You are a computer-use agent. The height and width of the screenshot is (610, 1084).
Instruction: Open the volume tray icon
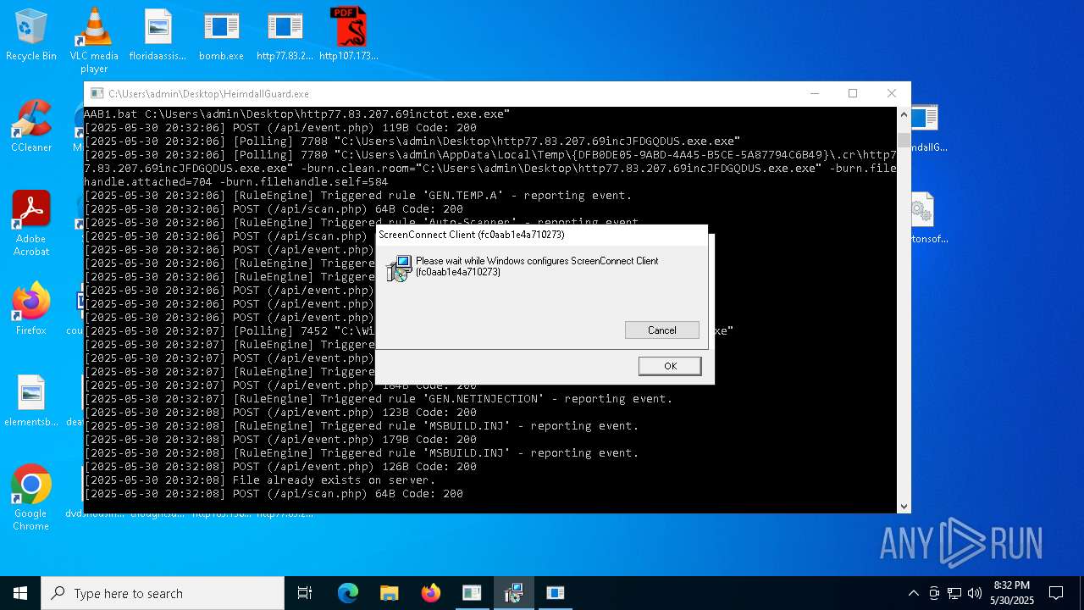975,593
